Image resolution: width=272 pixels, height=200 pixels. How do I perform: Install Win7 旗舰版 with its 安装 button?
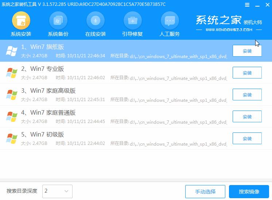coord(247,51)
